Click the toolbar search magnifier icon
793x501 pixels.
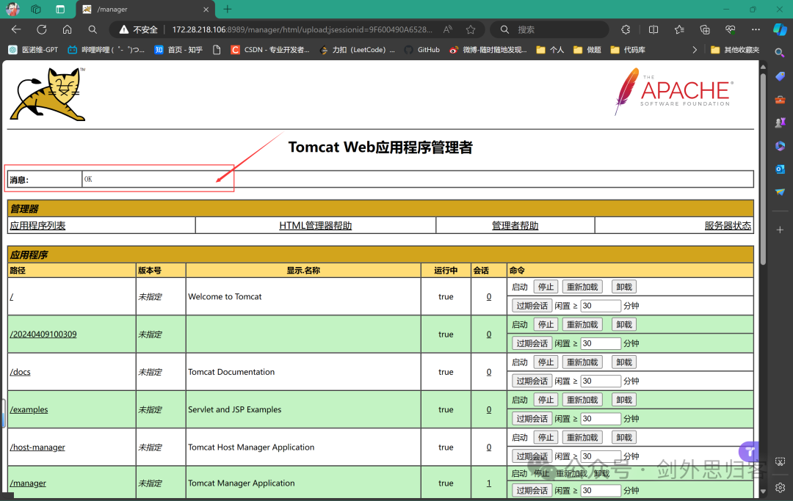(x=92, y=29)
